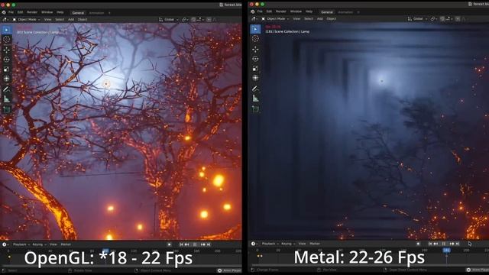Select the Move tool in left window
The width and height of the screenshot is (489, 275).
point(7,50)
